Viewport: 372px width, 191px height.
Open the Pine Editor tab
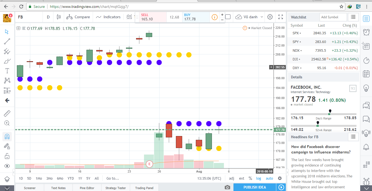(87, 188)
